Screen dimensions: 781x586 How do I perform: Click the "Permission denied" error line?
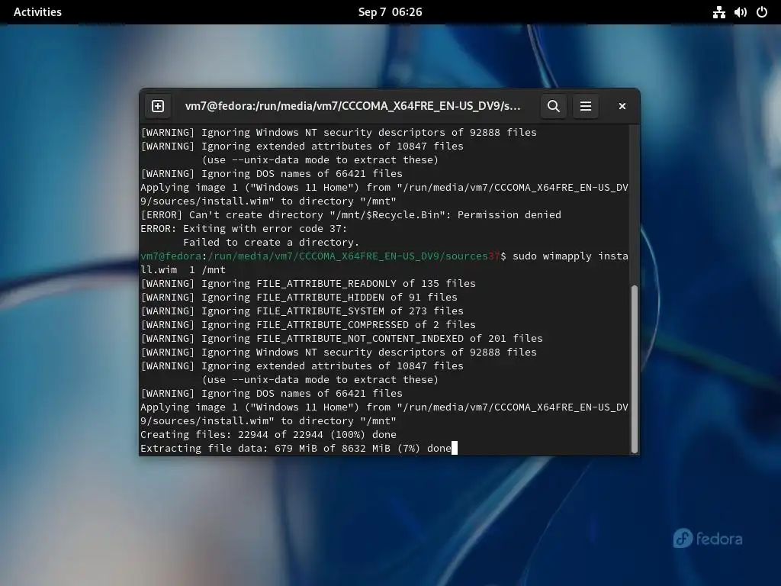tap(351, 214)
